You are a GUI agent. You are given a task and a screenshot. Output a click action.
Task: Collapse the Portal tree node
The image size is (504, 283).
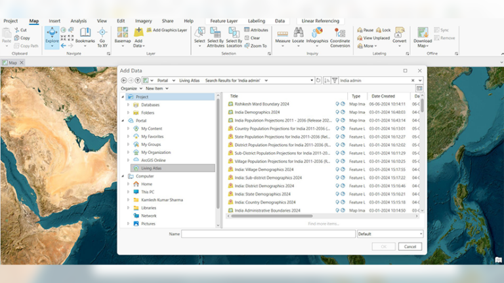tap(123, 121)
